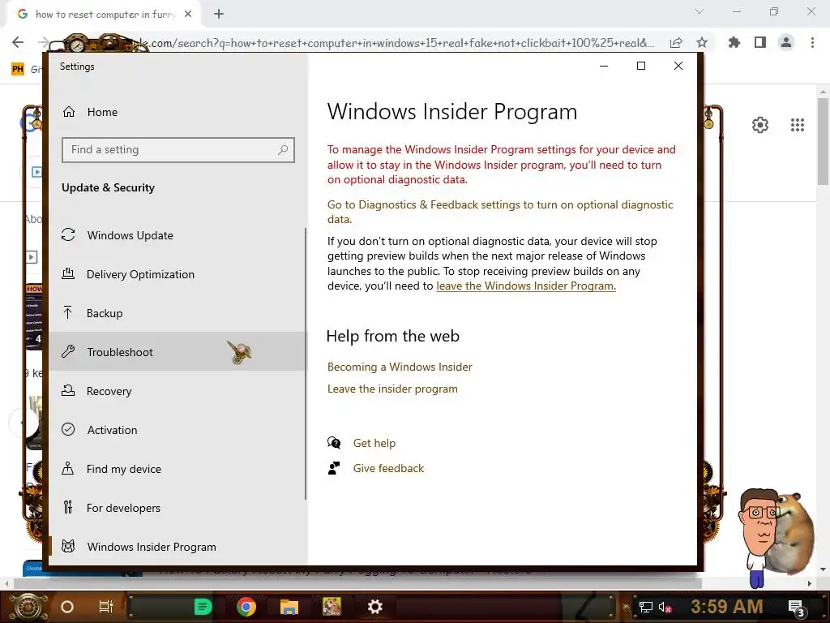Viewport: 830px width, 623px height.
Task: Click the Give feedback link
Action: click(388, 468)
